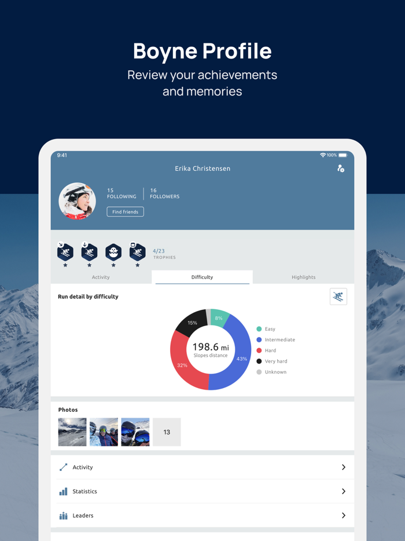Open the 4/23 Trophies summary
Viewport: 405px width, 541px height.
coord(164,254)
